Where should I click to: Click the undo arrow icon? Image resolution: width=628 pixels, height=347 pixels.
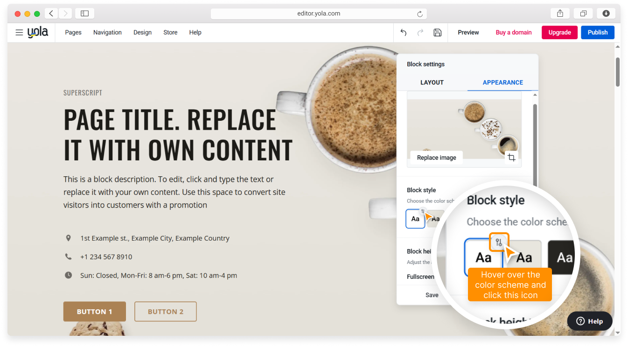tap(404, 33)
